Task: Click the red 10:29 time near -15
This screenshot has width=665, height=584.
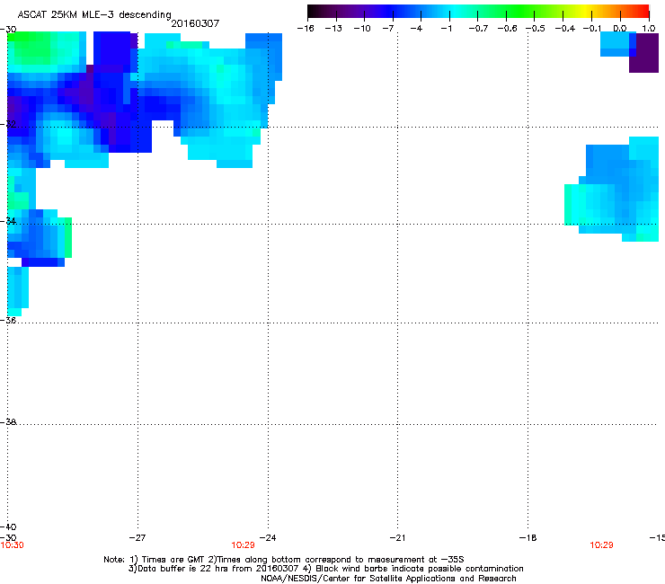Action: [x=602, y=545]
